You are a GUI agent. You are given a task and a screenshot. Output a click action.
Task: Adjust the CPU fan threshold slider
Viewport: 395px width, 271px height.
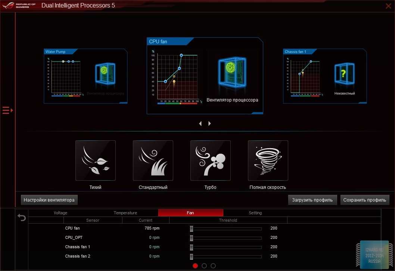(192, 228)
